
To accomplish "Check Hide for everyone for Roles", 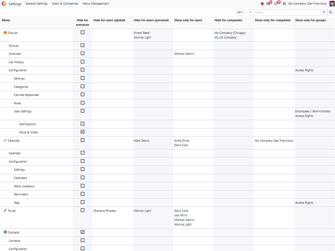I will (82, 103).
